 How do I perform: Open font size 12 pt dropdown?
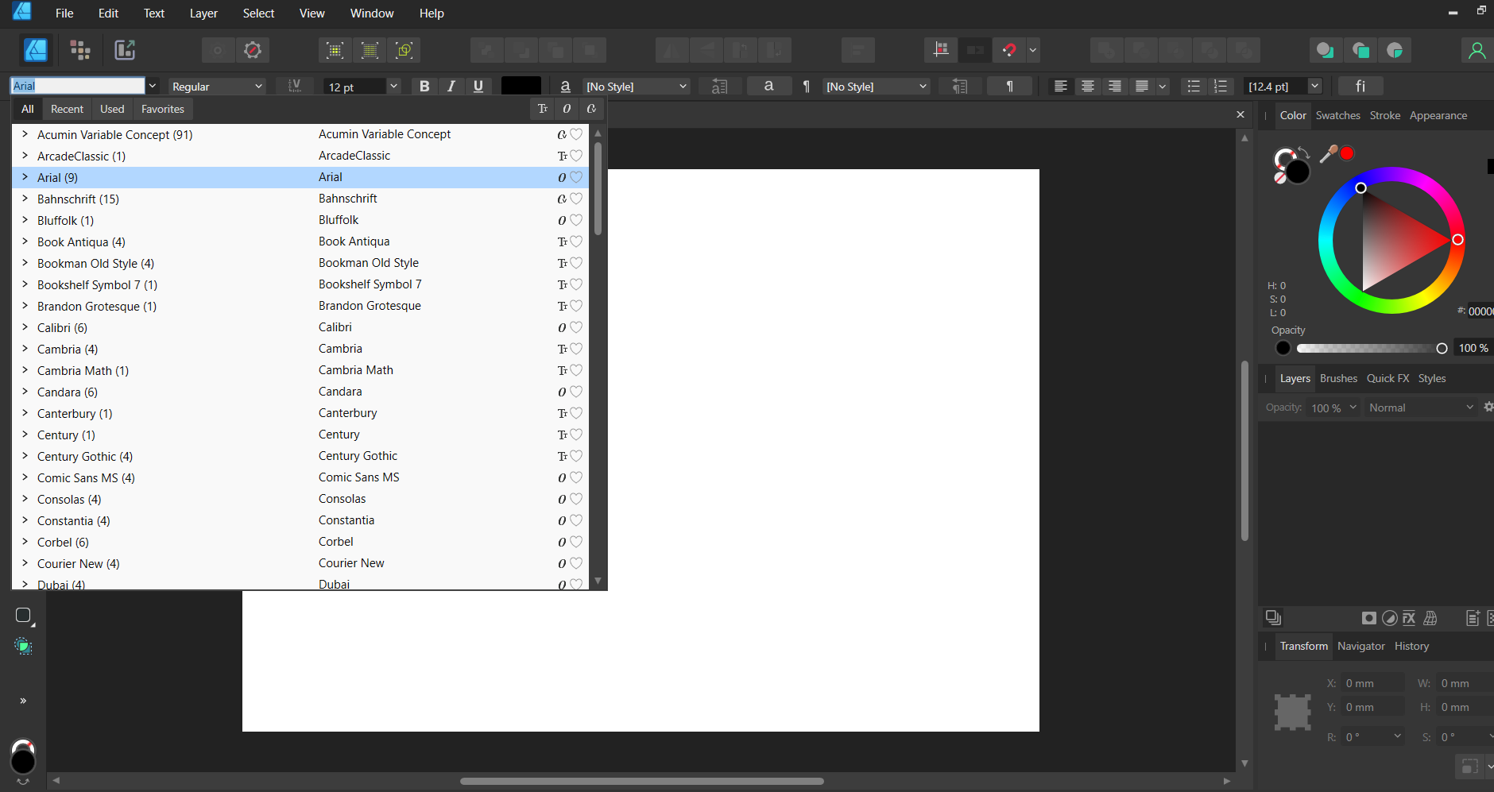393,86
